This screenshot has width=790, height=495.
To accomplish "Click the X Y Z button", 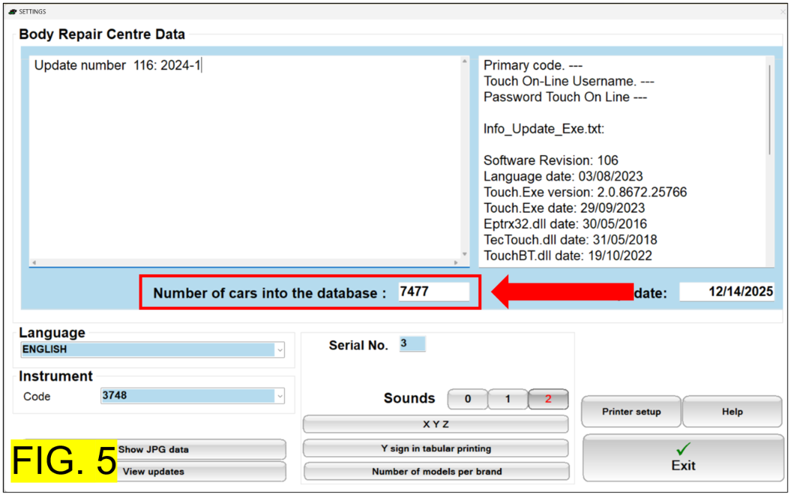I will pyautogui.click(x=435, y=424).
